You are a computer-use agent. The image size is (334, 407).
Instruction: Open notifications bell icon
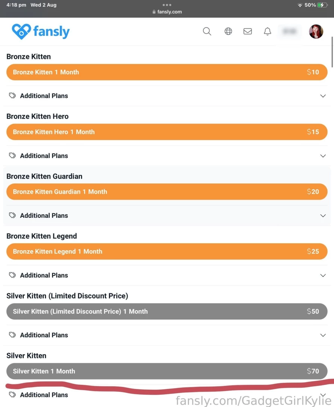click(x=267, y=31)
